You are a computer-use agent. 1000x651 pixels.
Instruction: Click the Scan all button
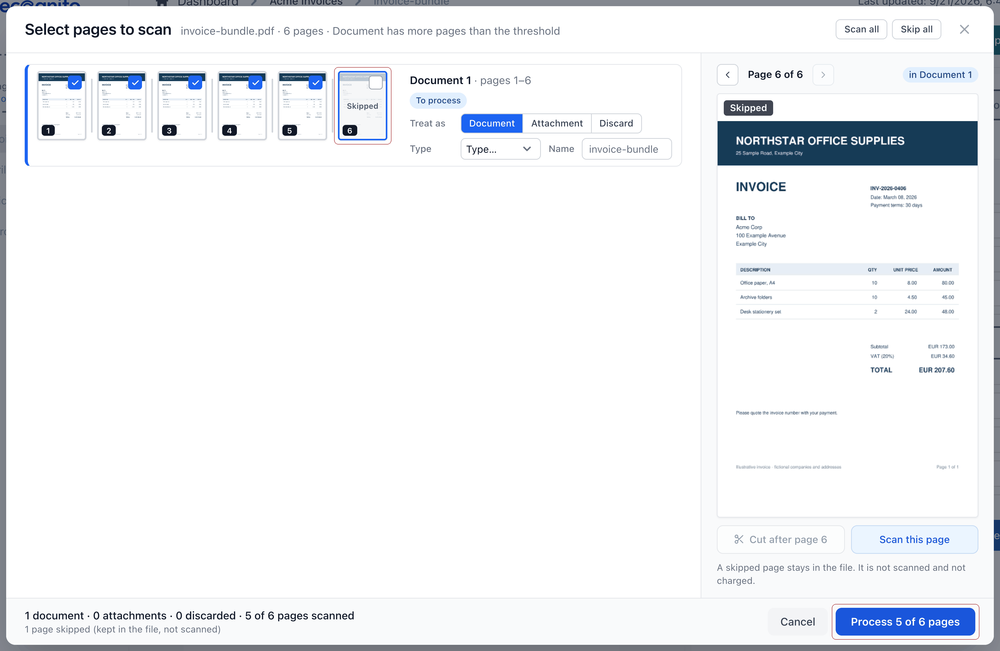click(861, 29)
